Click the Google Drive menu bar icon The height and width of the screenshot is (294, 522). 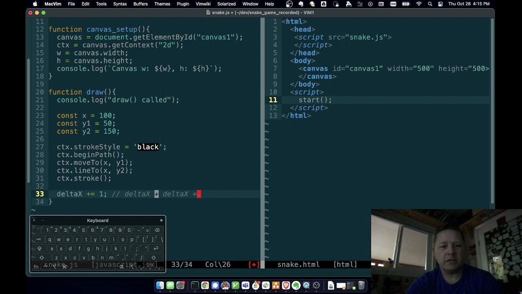(x=324, y=4)
